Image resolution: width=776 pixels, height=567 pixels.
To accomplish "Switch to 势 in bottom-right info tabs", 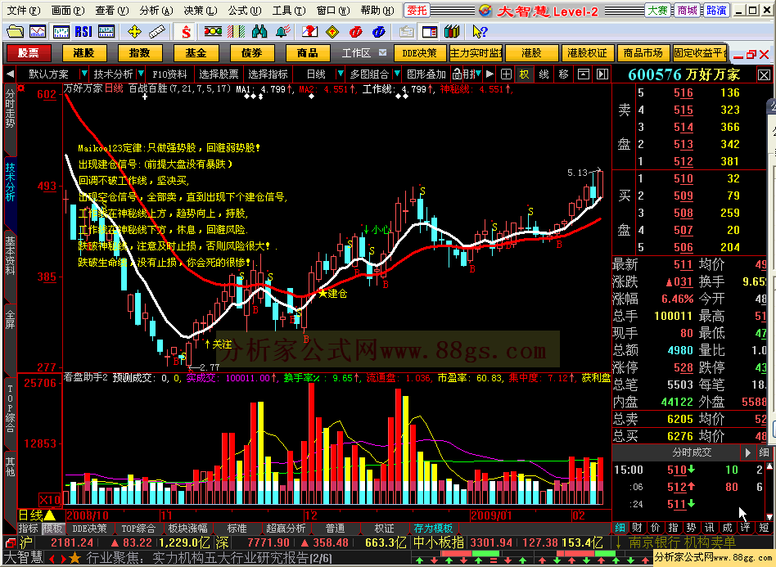I will [x=691, y=528].
